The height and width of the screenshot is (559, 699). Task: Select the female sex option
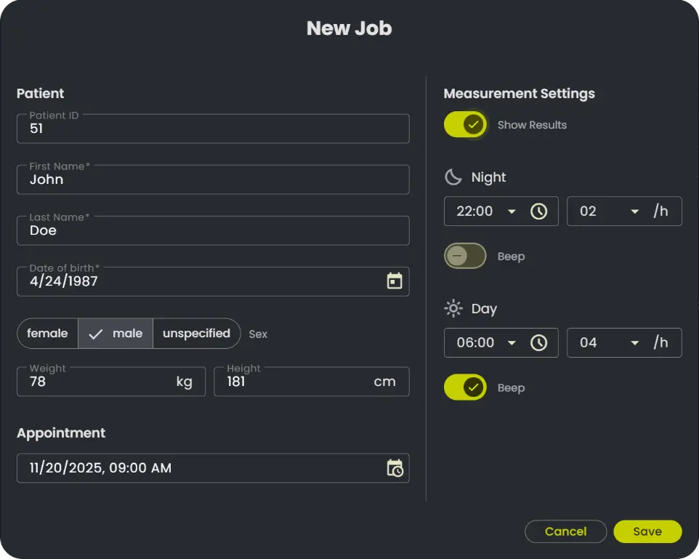(47, 334)
